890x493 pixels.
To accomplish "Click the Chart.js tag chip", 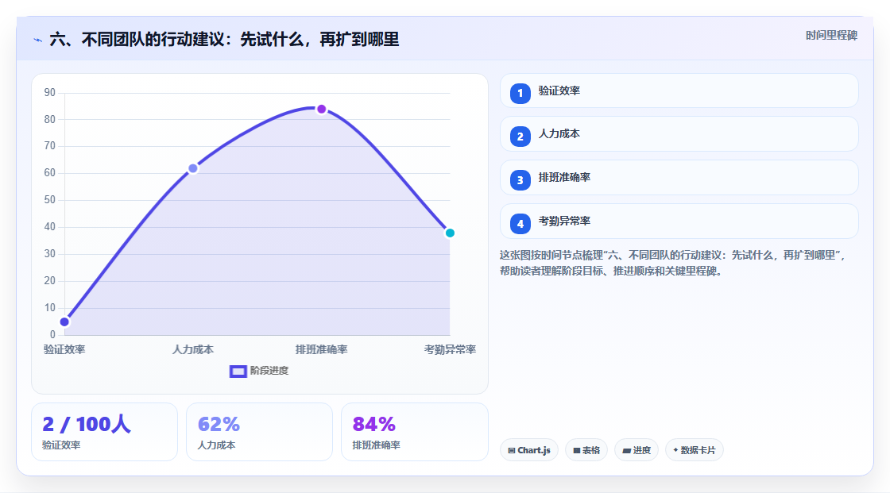I will pyautogui.click(x=529, y=450).
